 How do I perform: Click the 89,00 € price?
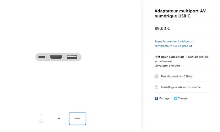162,28
